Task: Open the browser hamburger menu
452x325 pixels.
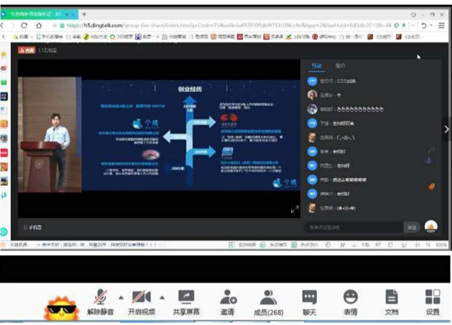Action: click(442, 26)
